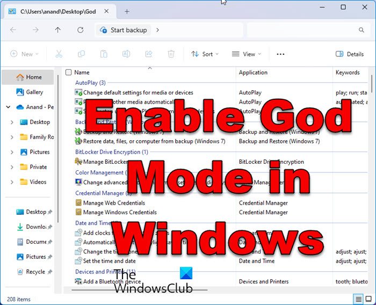Click the search magnifier icon
The image size is (376, 305).
coord(361,30)
